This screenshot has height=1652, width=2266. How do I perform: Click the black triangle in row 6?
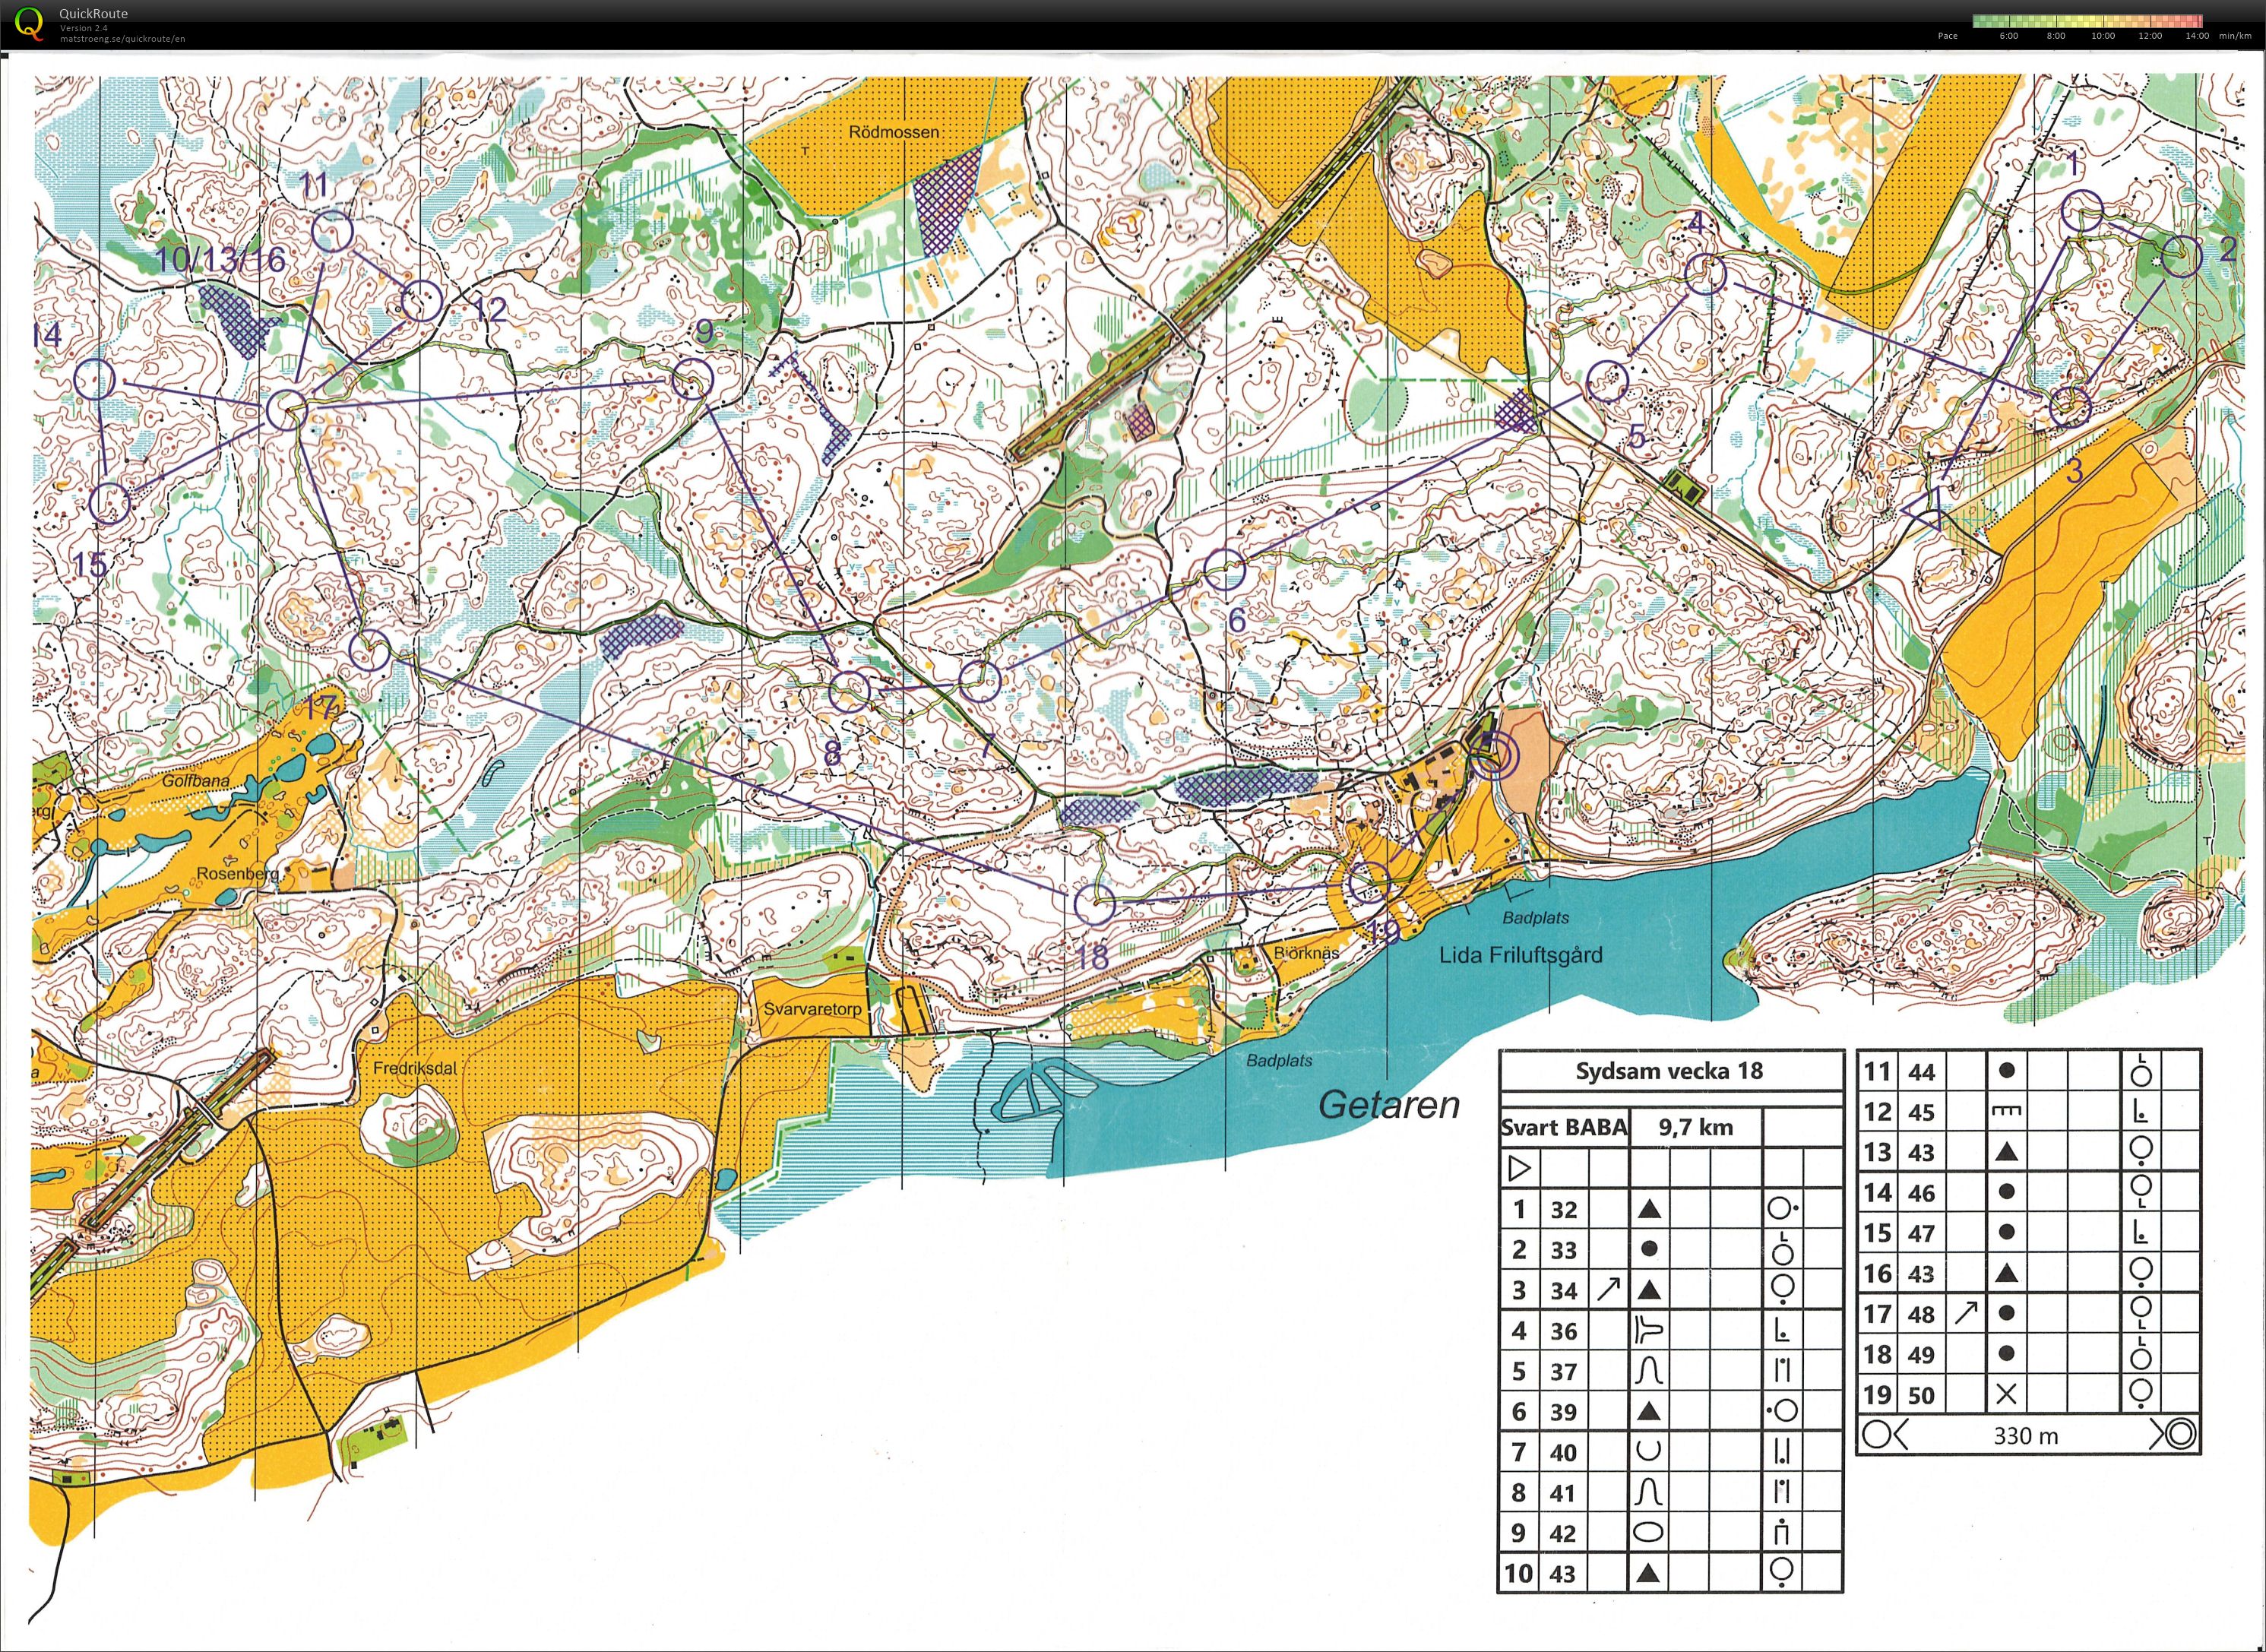click(1649, 1411)
